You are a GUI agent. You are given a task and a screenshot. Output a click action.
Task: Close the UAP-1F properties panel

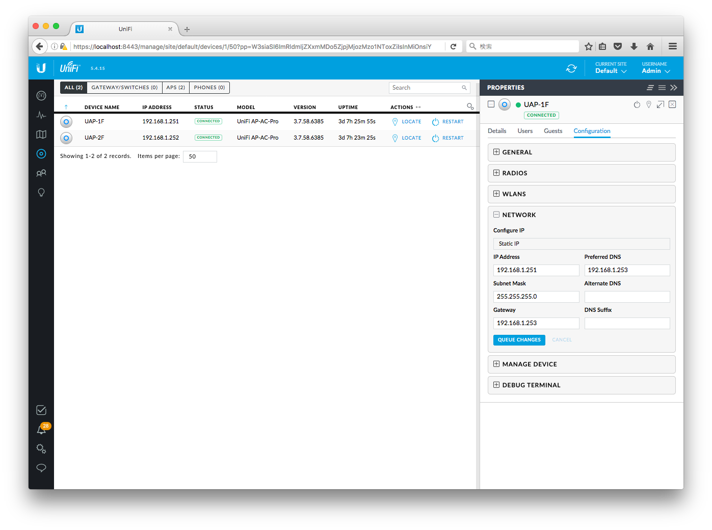672,104
